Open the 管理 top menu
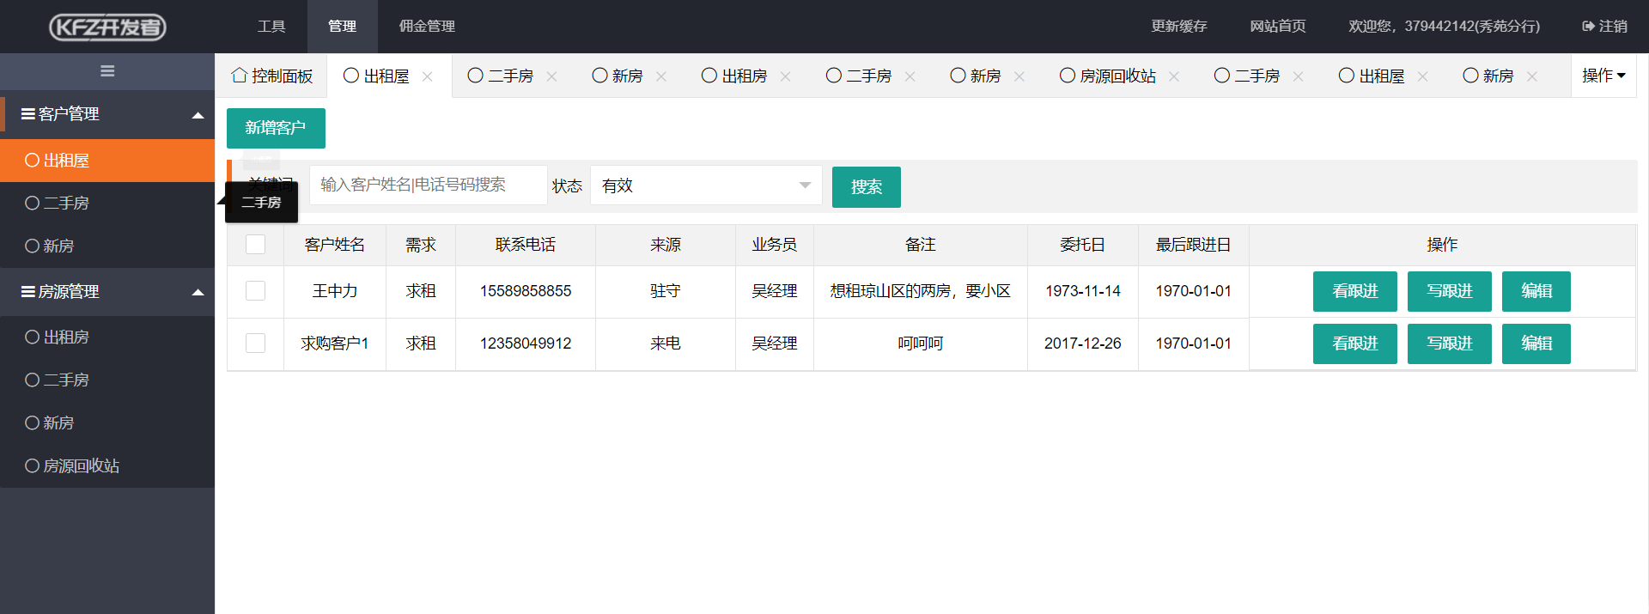 click(x=342, y=27)
